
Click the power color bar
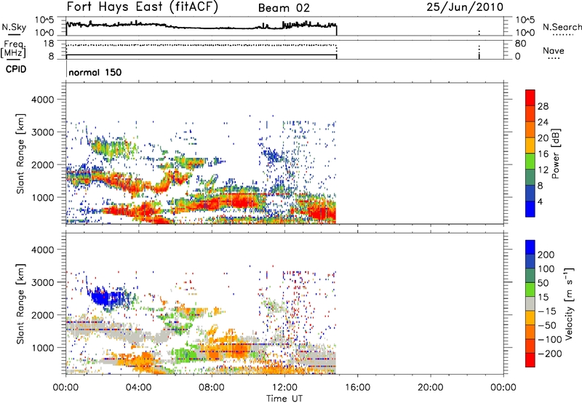pyautogui.click(x=530, y=153)
